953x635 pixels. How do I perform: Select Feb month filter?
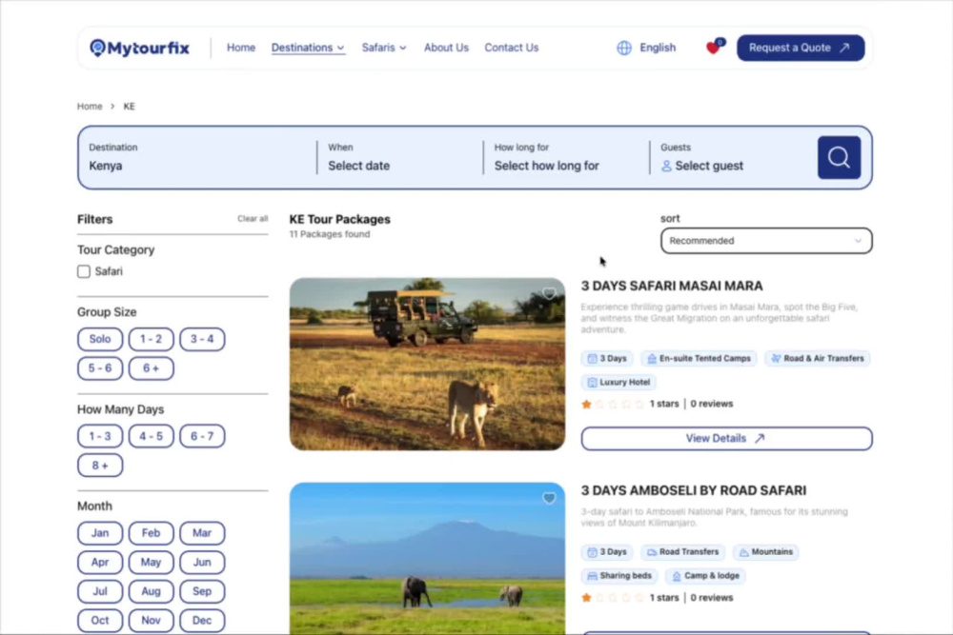(151, 534)
